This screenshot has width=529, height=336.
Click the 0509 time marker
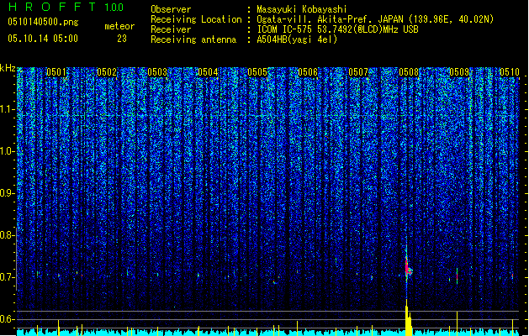coord(459,72)
